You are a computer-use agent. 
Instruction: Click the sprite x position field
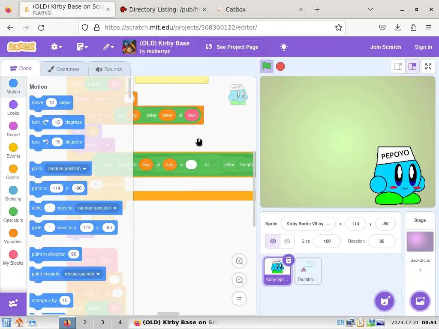[355, 224]
